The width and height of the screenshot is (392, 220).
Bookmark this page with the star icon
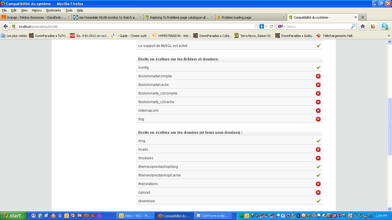point(256,26)
